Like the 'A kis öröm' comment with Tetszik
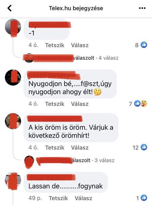Screen dimensions: 152x205 [55, 148]
